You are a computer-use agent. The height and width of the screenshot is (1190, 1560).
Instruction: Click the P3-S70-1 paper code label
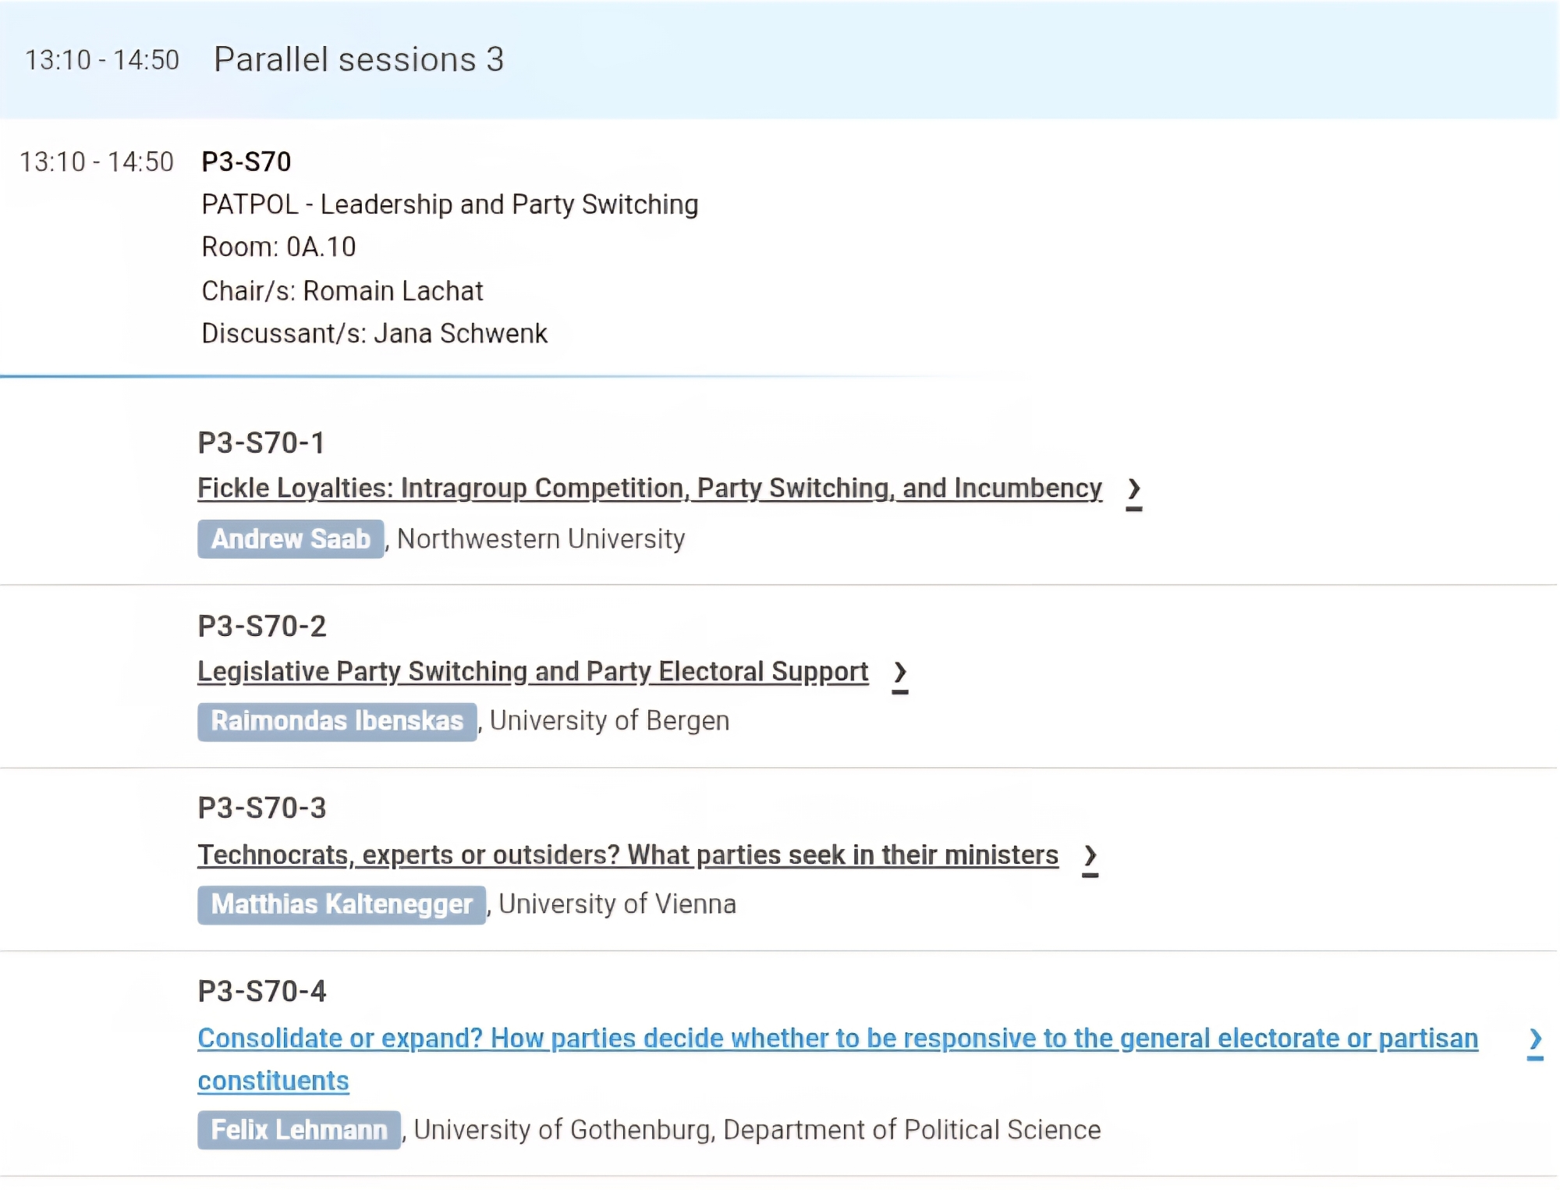coord(261,443)
